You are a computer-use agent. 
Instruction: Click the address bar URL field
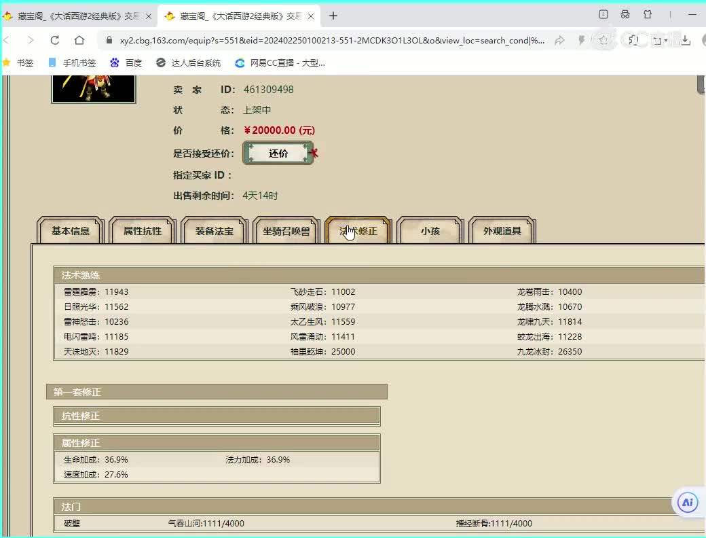(332, 41)
